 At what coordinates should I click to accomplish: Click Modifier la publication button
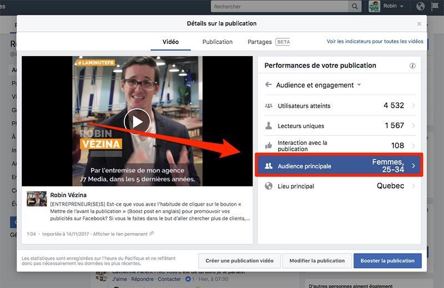316,261
